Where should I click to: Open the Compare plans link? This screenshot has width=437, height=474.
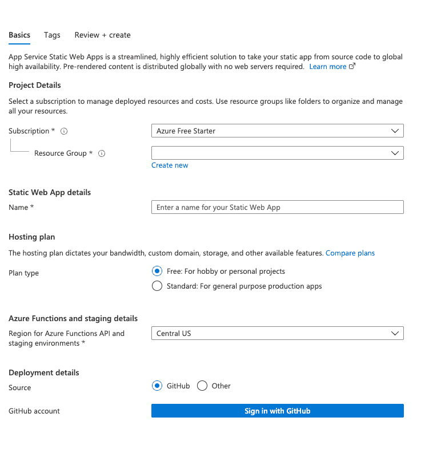350,253
